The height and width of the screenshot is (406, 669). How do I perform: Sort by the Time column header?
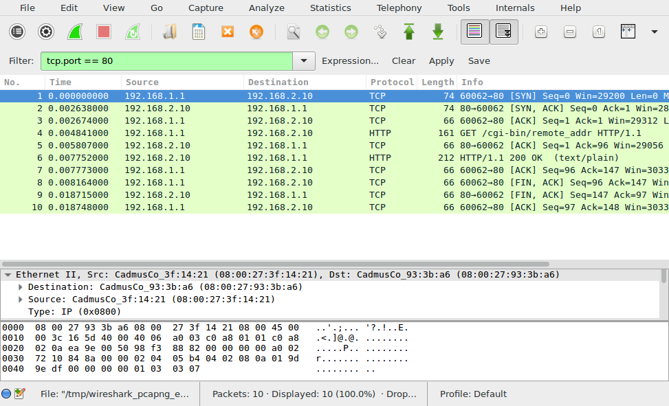[x=83, y=82]
